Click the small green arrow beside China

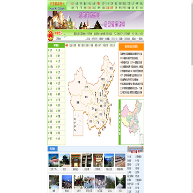(64, 35)
